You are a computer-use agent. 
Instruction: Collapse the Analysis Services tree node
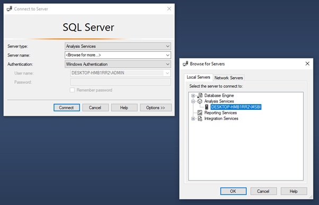pyautogui.click(x=193, y=101)
